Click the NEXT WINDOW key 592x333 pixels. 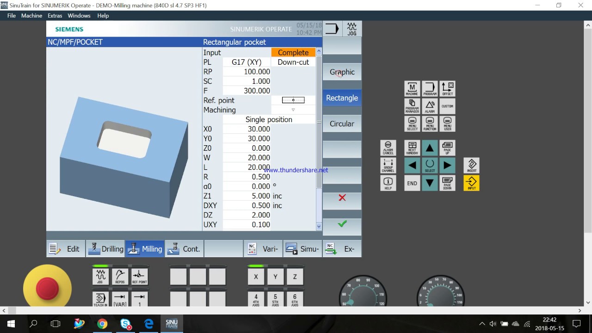pyautogui.click(x=412, y=148)
